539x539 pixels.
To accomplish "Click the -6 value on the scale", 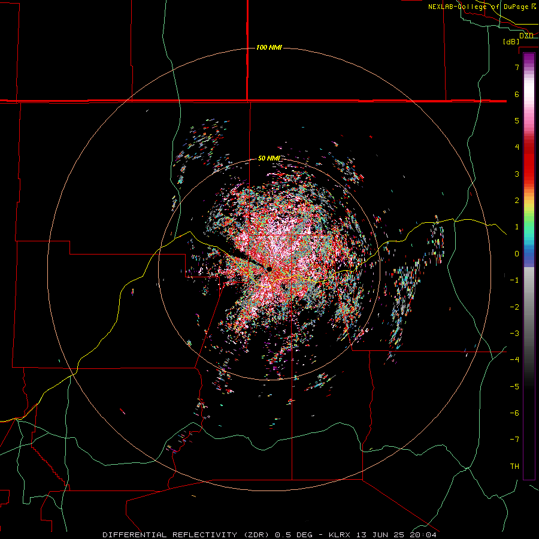I will click(514, 413).
